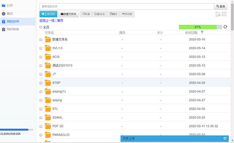Check the box for JT row
Screen dimensions: 234x143
click(41, 74)
